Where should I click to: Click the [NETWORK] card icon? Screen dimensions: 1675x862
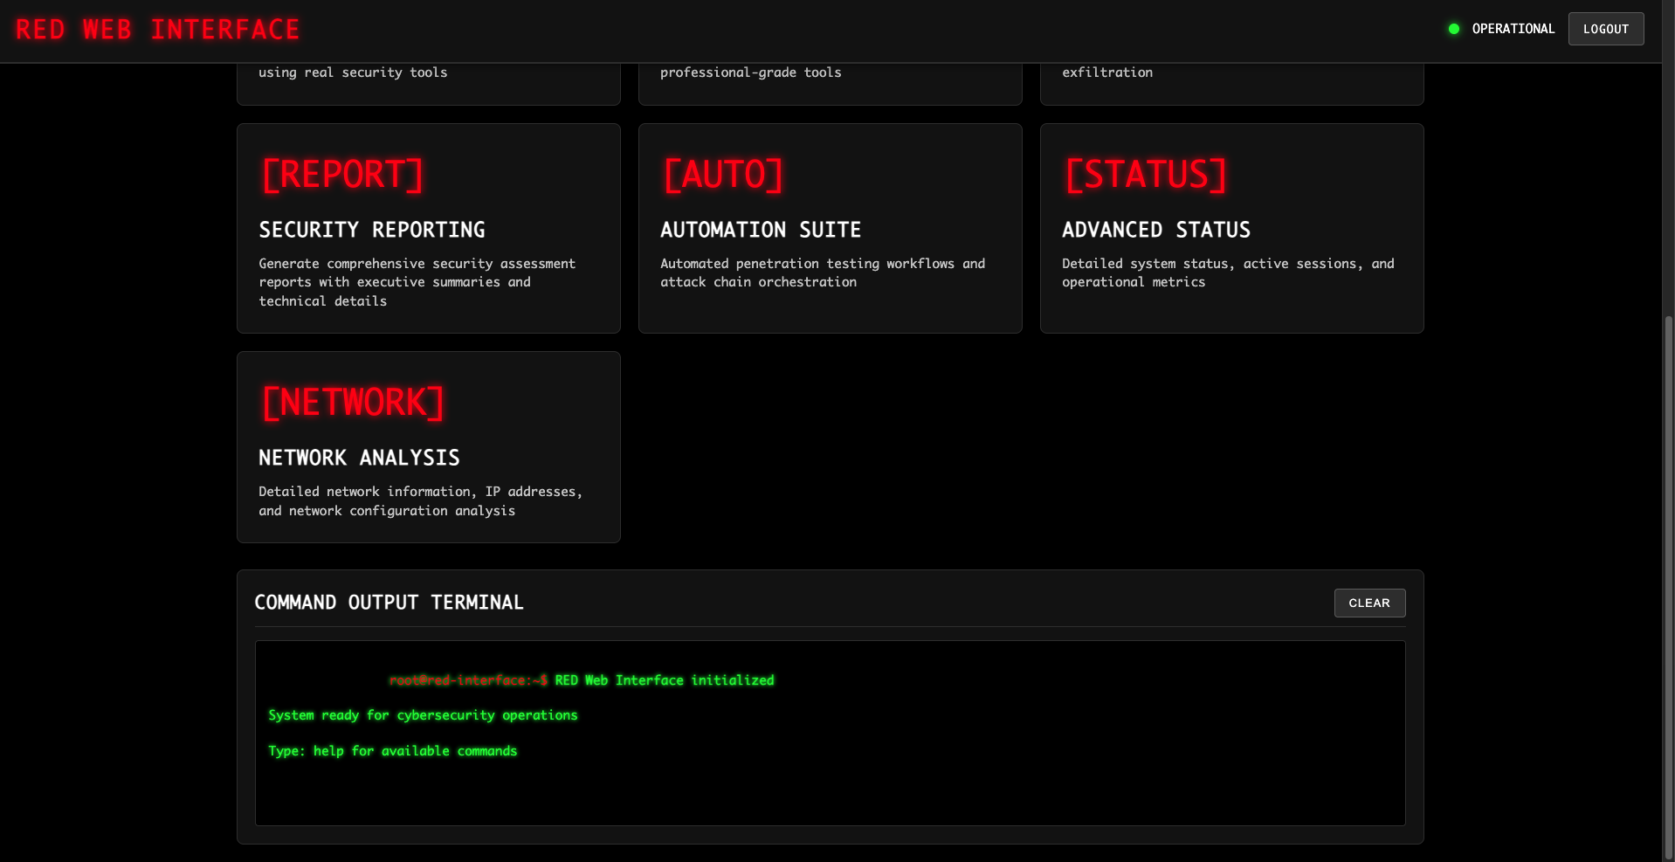pyautogui.click(x=353, y=403)
